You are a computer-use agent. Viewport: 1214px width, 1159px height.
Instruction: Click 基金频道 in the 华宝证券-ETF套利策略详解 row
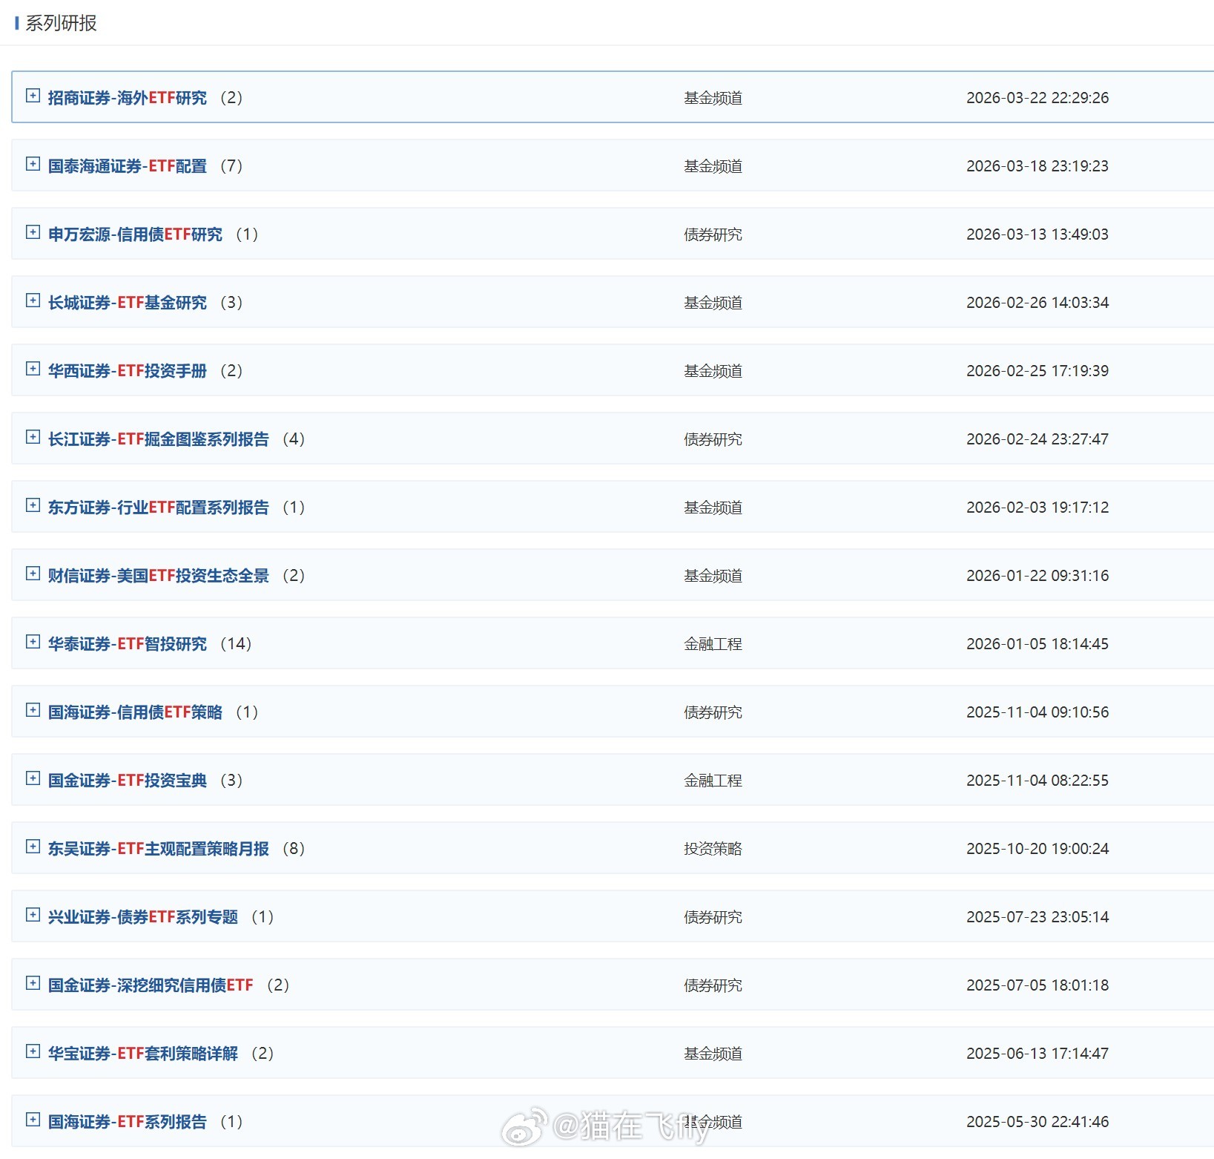(x=713, y=1054)
